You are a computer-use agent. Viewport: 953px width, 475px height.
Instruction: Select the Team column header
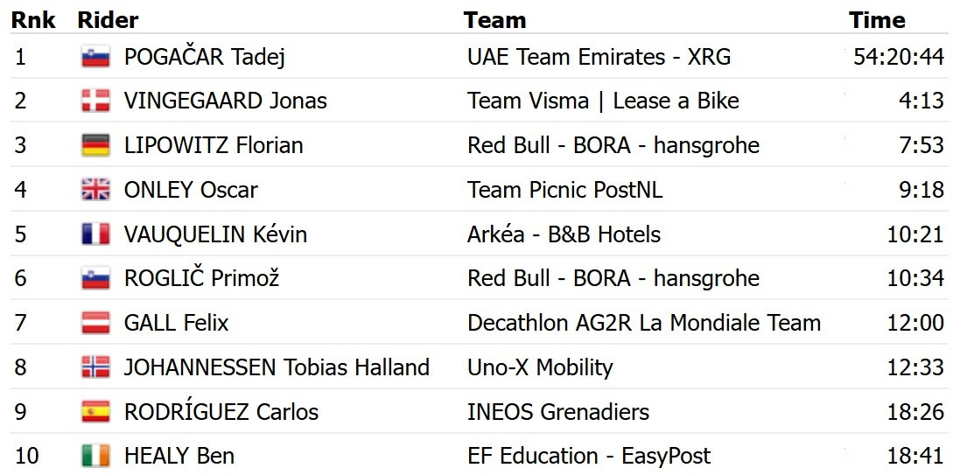494,20
